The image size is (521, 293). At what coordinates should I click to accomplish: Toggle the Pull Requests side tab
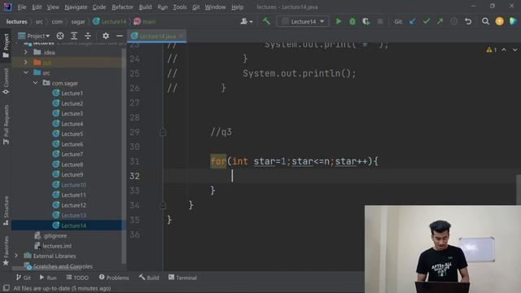coord(6,125)
